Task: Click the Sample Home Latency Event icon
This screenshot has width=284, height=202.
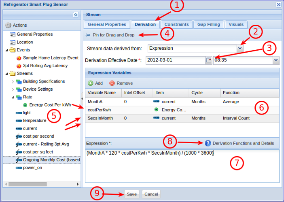Action: click(x=19, y=58)
